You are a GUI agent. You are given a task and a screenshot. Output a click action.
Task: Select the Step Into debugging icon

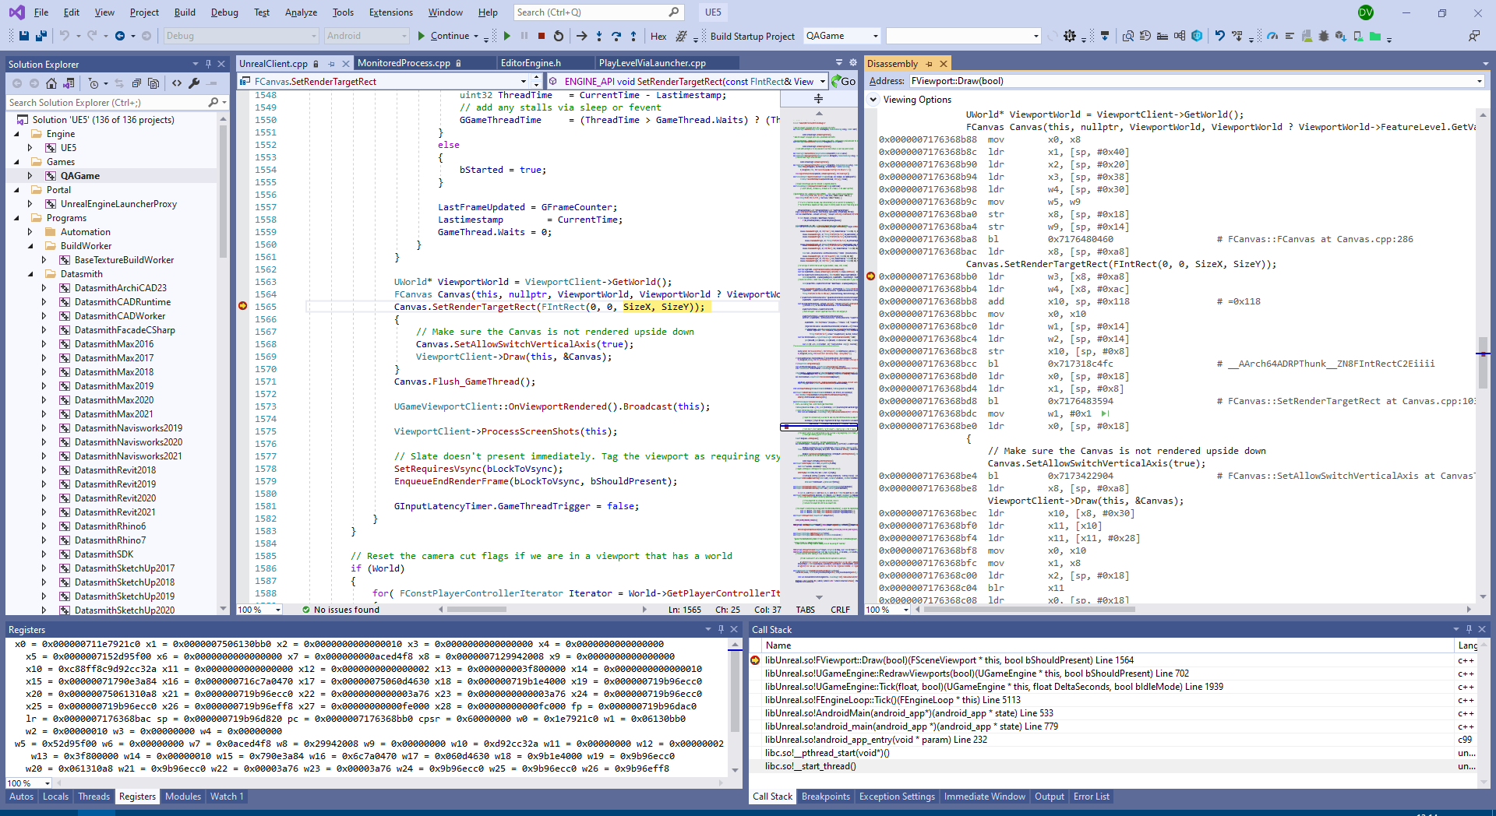[599, 36]
